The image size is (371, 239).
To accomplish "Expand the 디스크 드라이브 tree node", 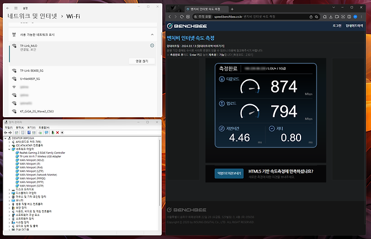I will (10, 189).
